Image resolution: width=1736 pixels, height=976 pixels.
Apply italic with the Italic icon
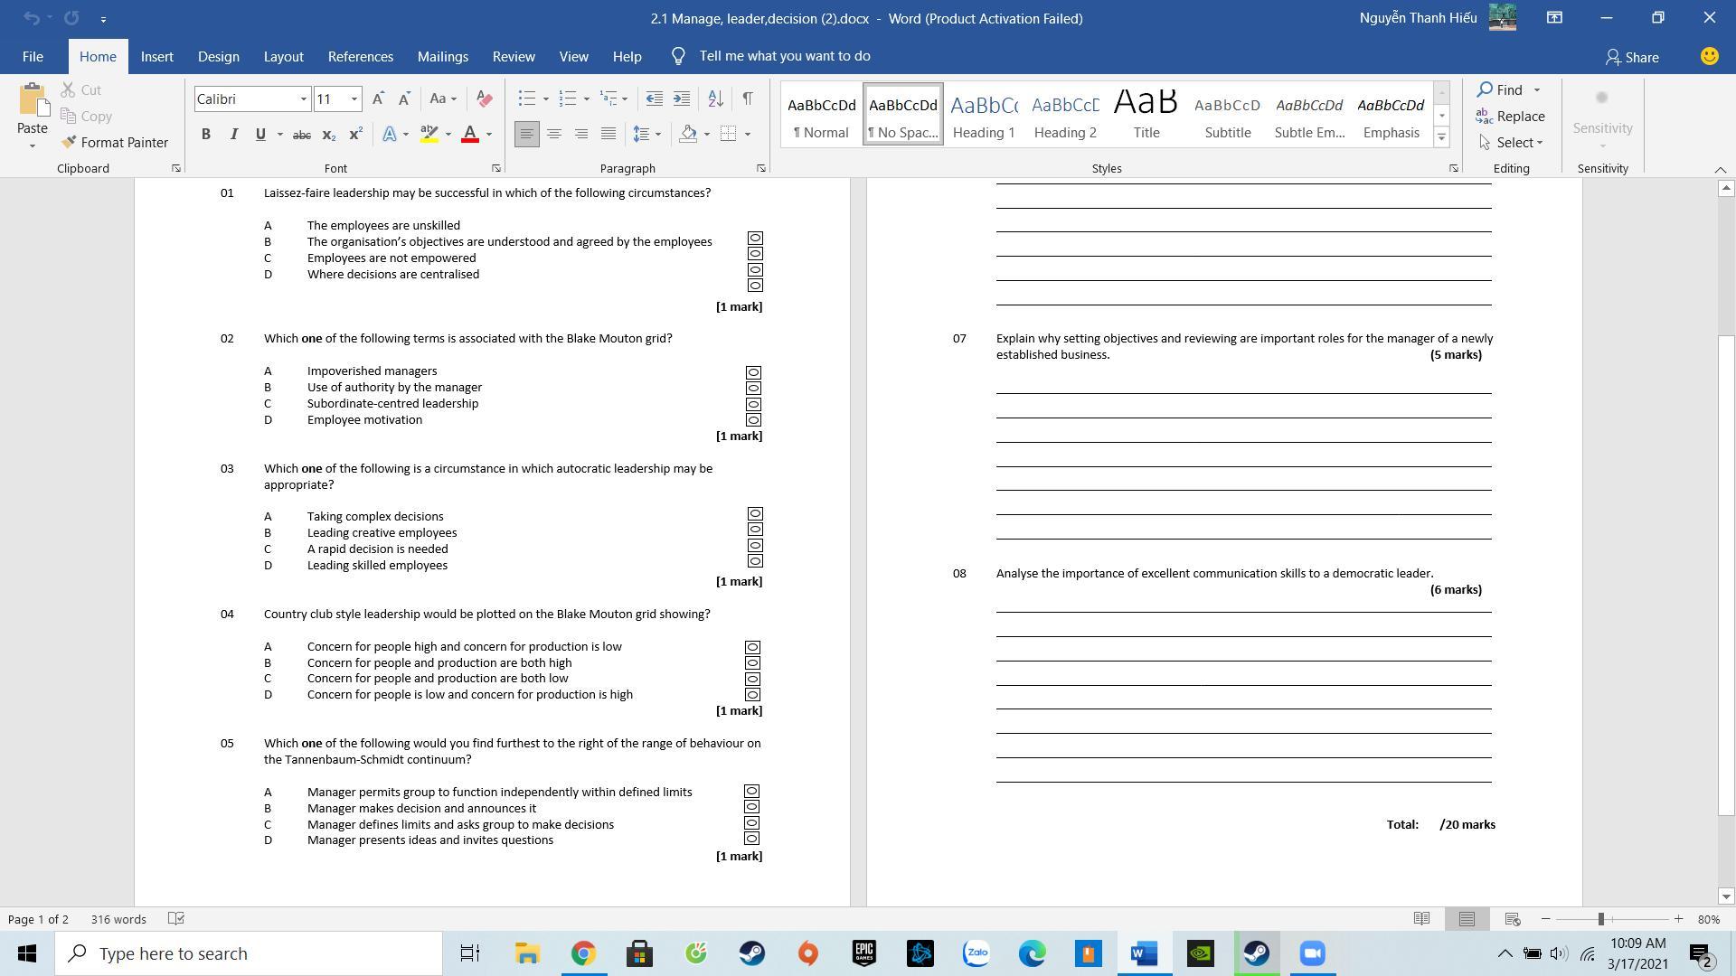tap(233, 134)
